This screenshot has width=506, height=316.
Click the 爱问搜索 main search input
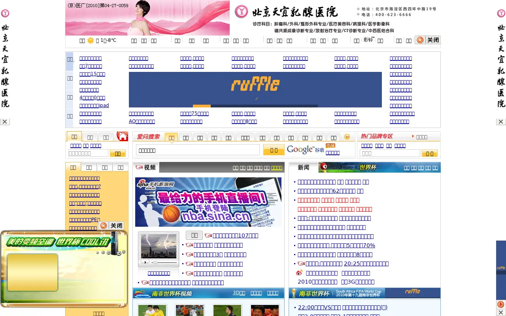198,150
